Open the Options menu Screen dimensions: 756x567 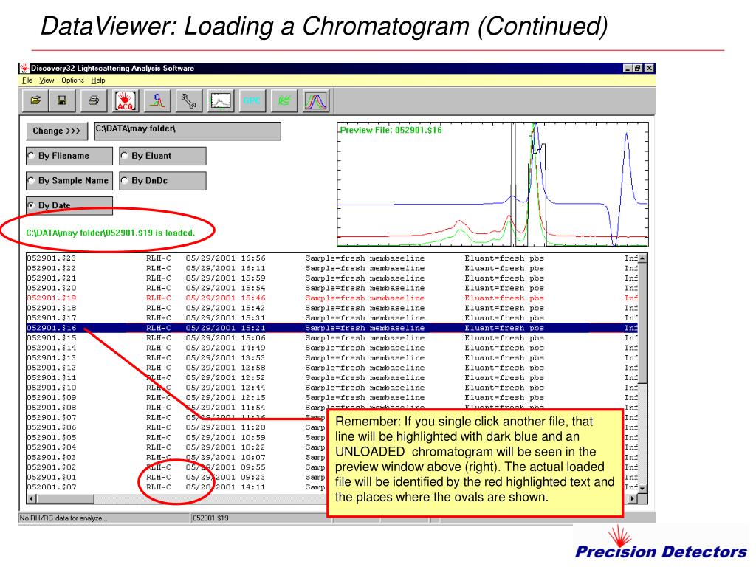(x=72, y=80)
